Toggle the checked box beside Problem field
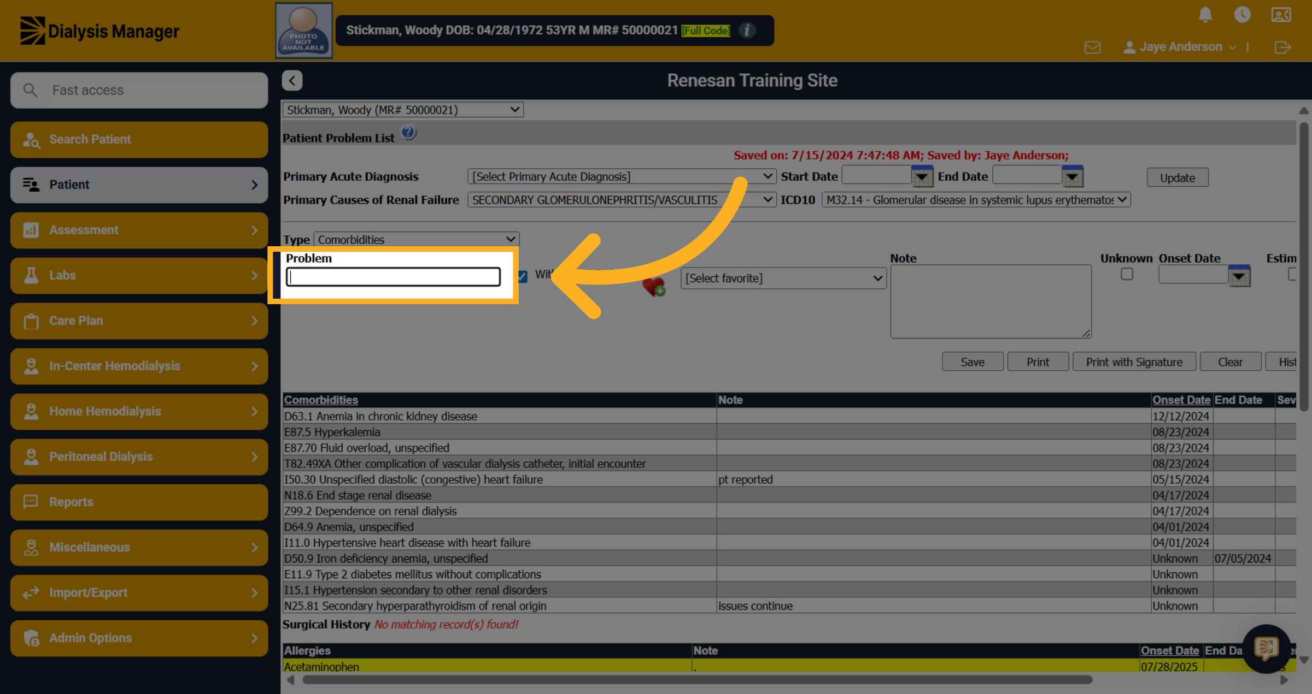Image resolution: width=1312 pixels, height=694 pixels. (523, 276)
